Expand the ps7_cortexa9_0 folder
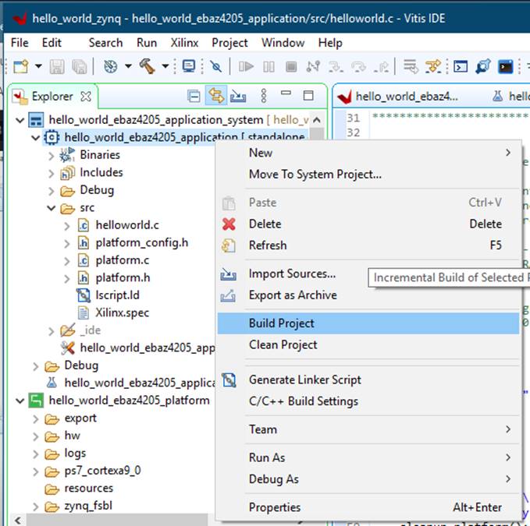The image size is (530, 526). tap(36, 471)
